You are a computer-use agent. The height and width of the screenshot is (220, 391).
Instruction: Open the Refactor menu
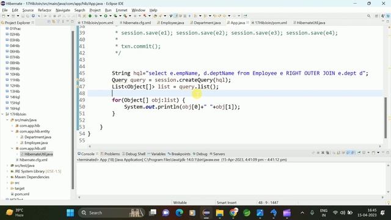coord(45,10)
